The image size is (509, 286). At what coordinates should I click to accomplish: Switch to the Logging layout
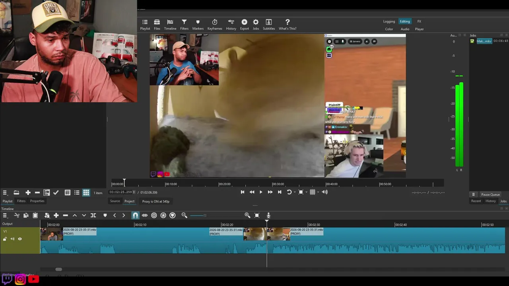point(389,21)
